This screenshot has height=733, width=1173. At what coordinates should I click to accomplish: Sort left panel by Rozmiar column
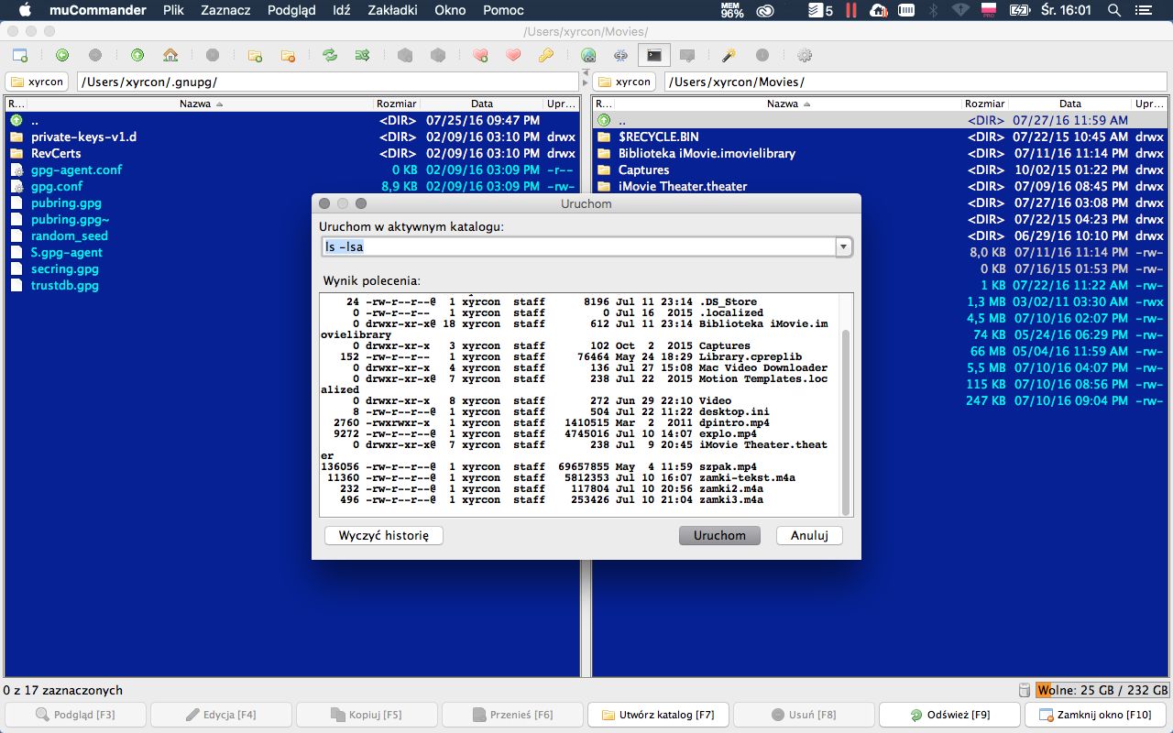(x=396, y=104)
